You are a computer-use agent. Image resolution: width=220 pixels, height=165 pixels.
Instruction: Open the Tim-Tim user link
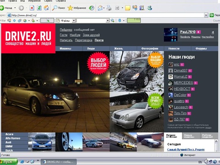180,113
